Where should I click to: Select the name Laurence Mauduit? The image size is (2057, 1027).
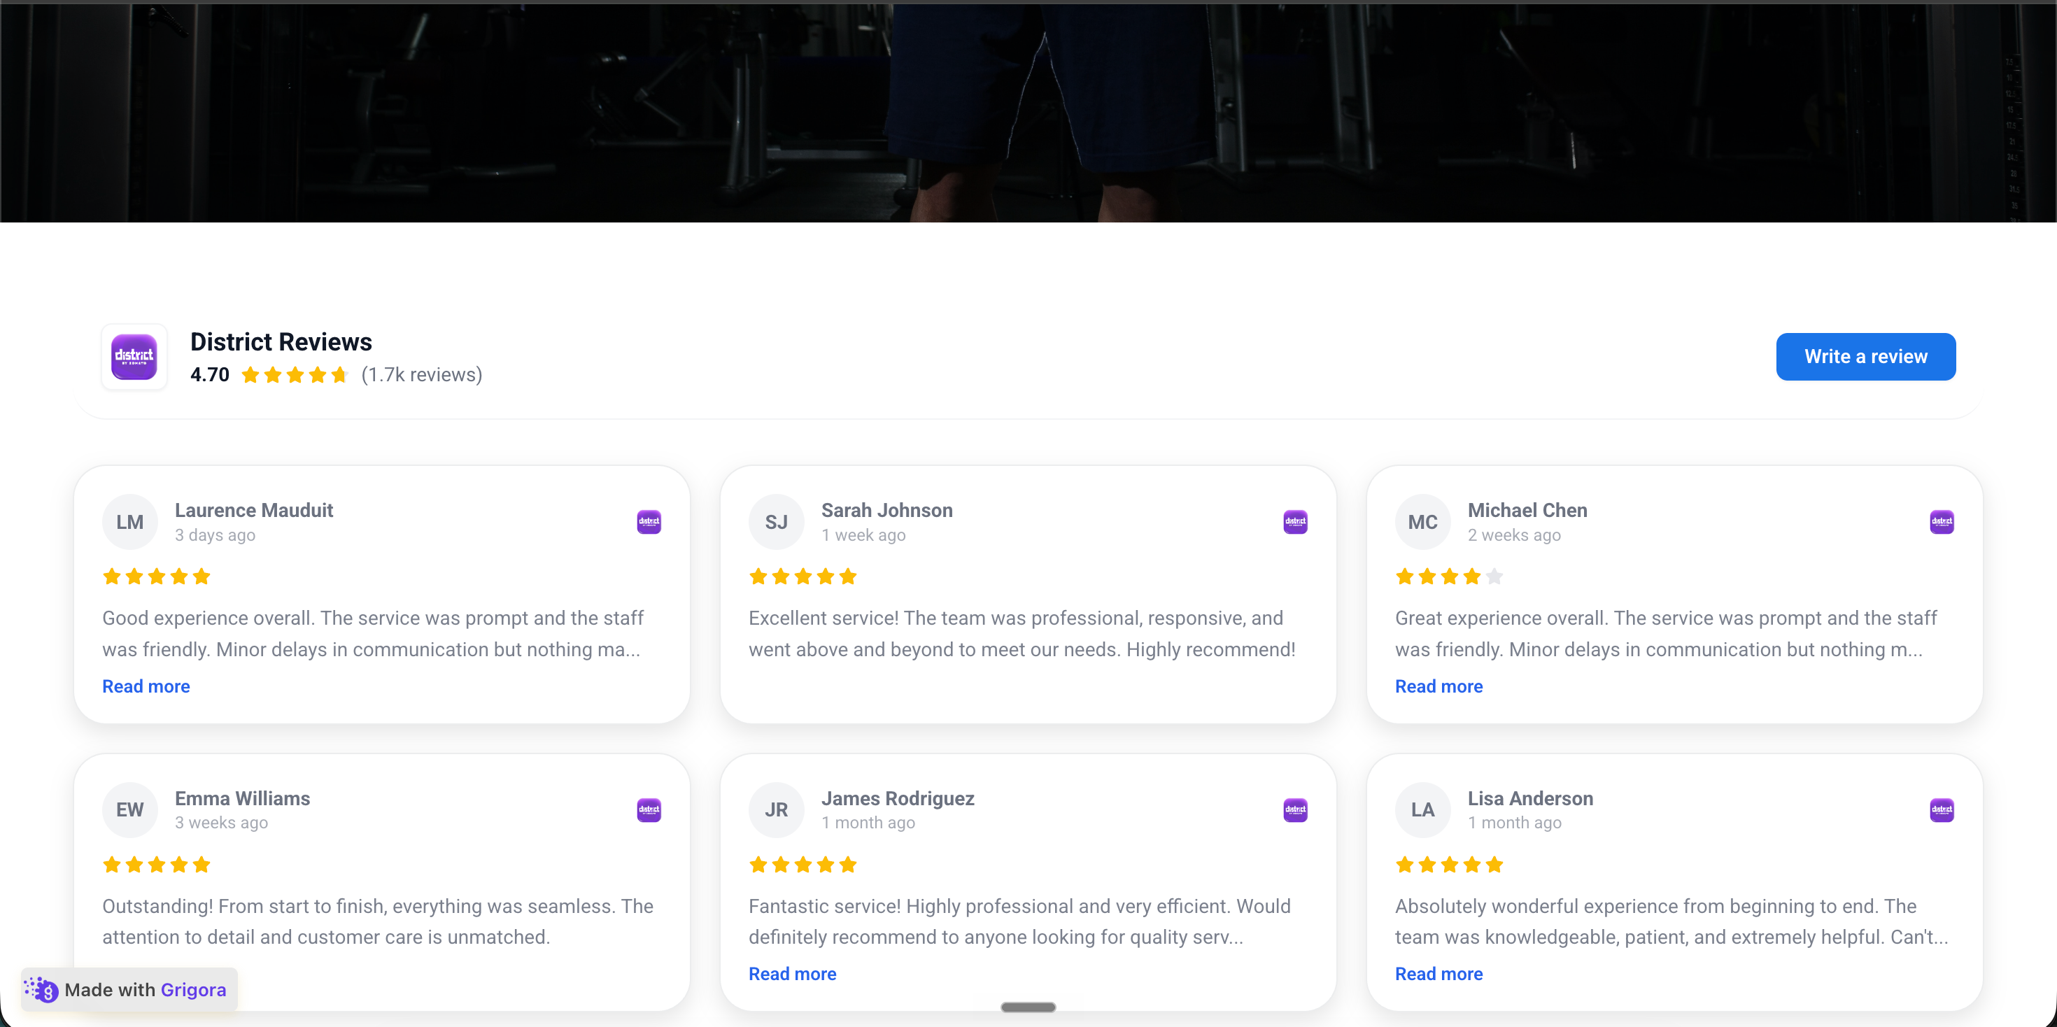coord(254,510)
